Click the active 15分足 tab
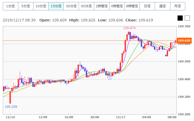Screen dimensions: 194x121 coord(56,6)
